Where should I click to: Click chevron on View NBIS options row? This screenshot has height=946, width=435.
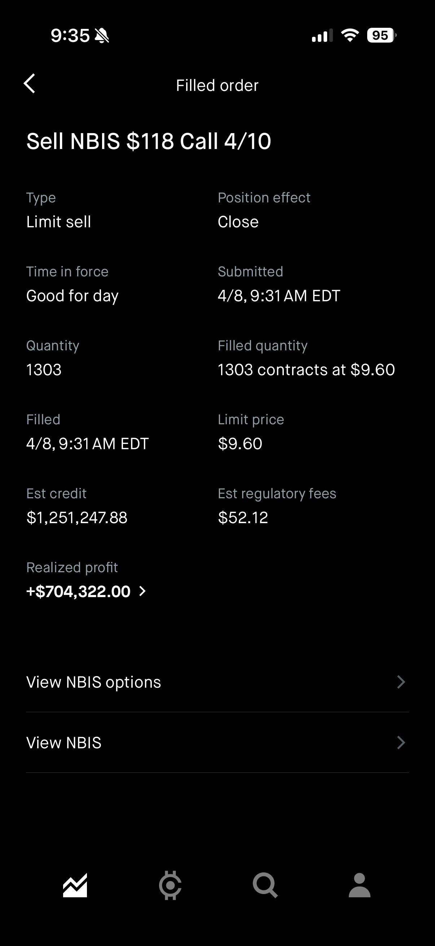401,682
